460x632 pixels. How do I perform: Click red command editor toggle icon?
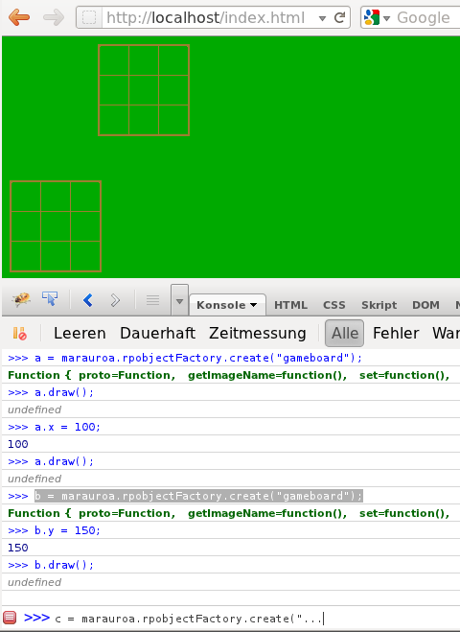tap(10, 618)
